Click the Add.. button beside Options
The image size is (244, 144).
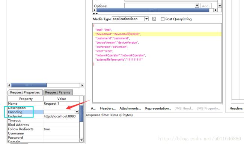(x=206, y=6)
